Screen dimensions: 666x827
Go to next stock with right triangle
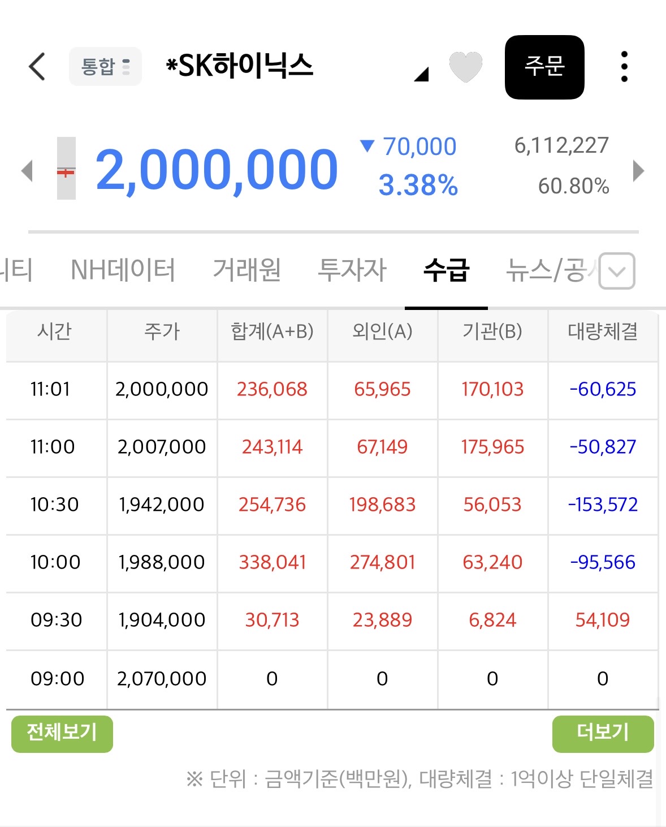click(x=638, y=171)
